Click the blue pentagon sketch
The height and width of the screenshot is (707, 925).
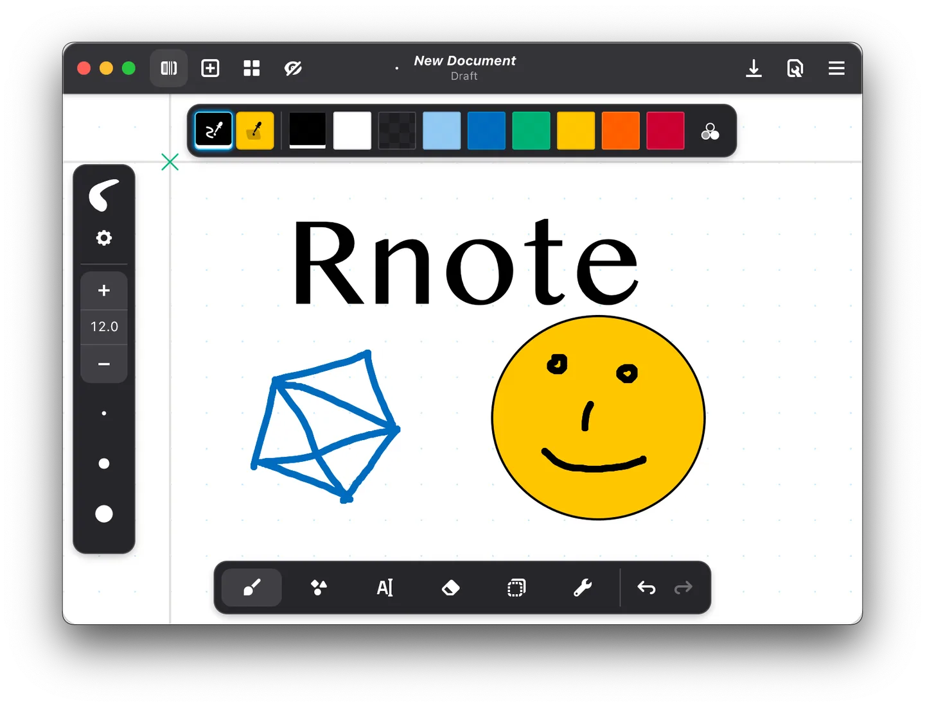[x=325, y=427]
